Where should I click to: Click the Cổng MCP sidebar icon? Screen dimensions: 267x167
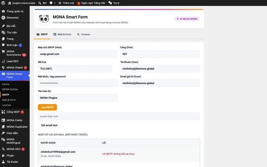point(3,112)
